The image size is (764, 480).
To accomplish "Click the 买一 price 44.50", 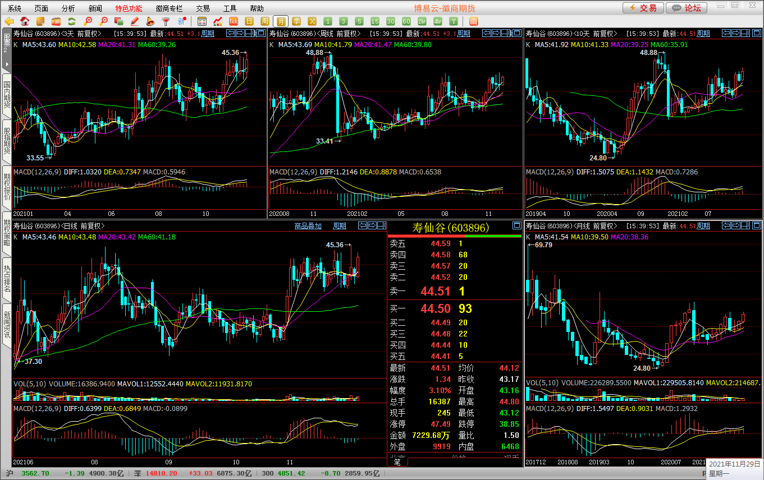I will coord(434,308).
